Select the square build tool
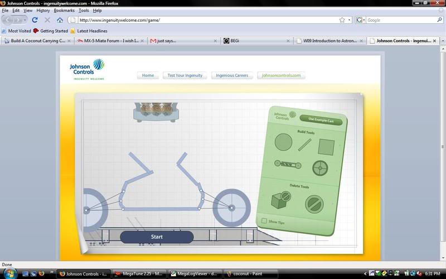446x279 pixels. tap(326, 147)
